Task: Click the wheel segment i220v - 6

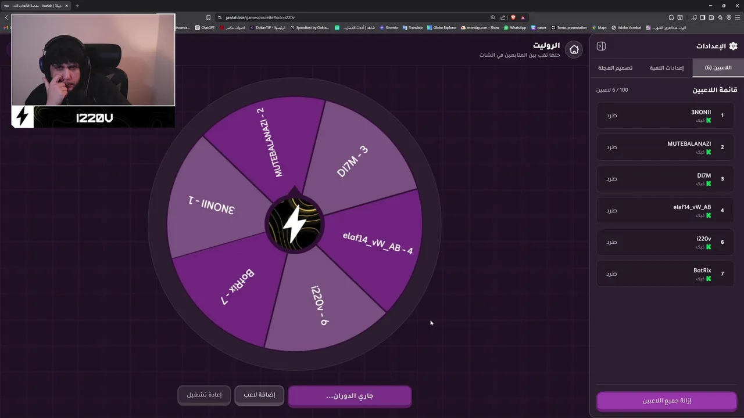Action: pos(321,305)
